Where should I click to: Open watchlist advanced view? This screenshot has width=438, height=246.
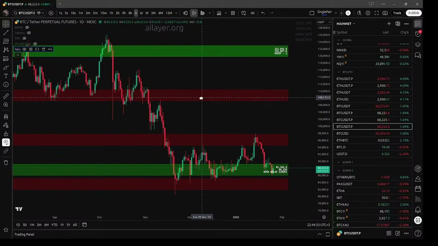click(398, 24)
